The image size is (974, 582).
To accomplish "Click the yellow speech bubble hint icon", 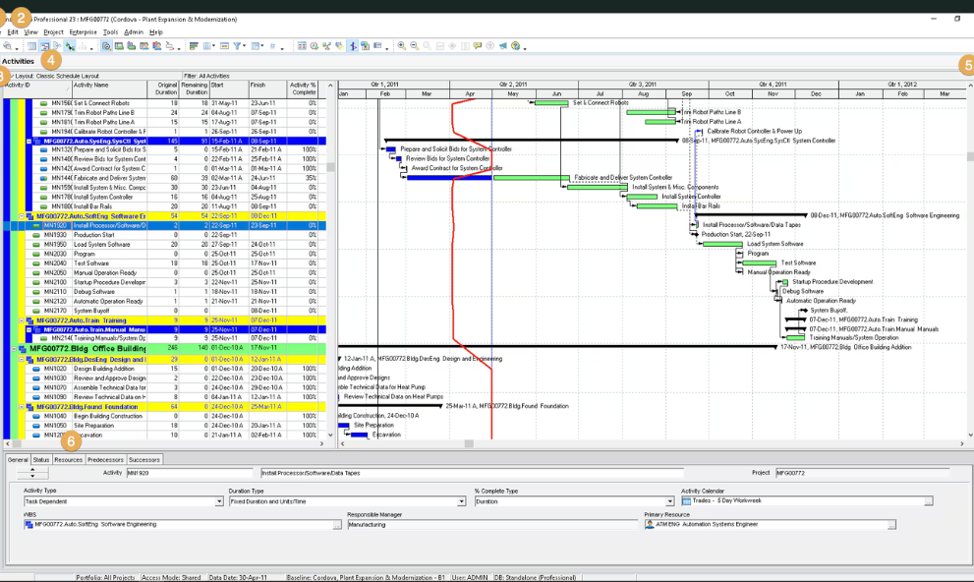I will click(478, 46).
